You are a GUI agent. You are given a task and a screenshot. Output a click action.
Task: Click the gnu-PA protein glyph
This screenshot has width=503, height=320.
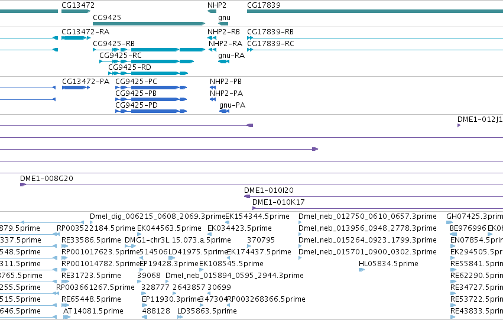pos(224,111)
